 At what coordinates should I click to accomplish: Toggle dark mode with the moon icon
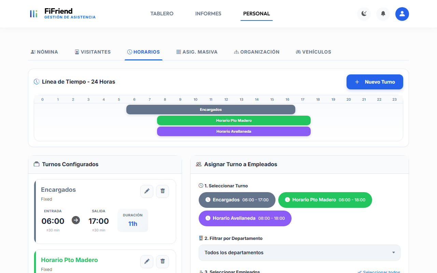(x=364, y=14)
